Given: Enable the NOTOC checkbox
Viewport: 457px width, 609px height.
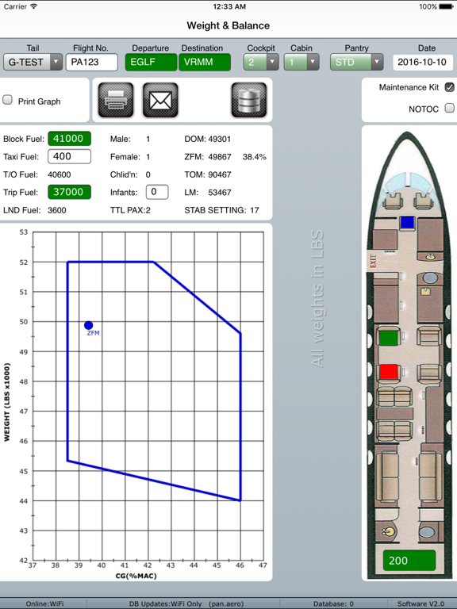Looking at the screenshot, I should point(450,108).
